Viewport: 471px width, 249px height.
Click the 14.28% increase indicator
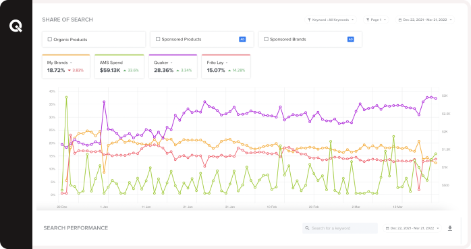pyautogui.click(x=236, y=71)
